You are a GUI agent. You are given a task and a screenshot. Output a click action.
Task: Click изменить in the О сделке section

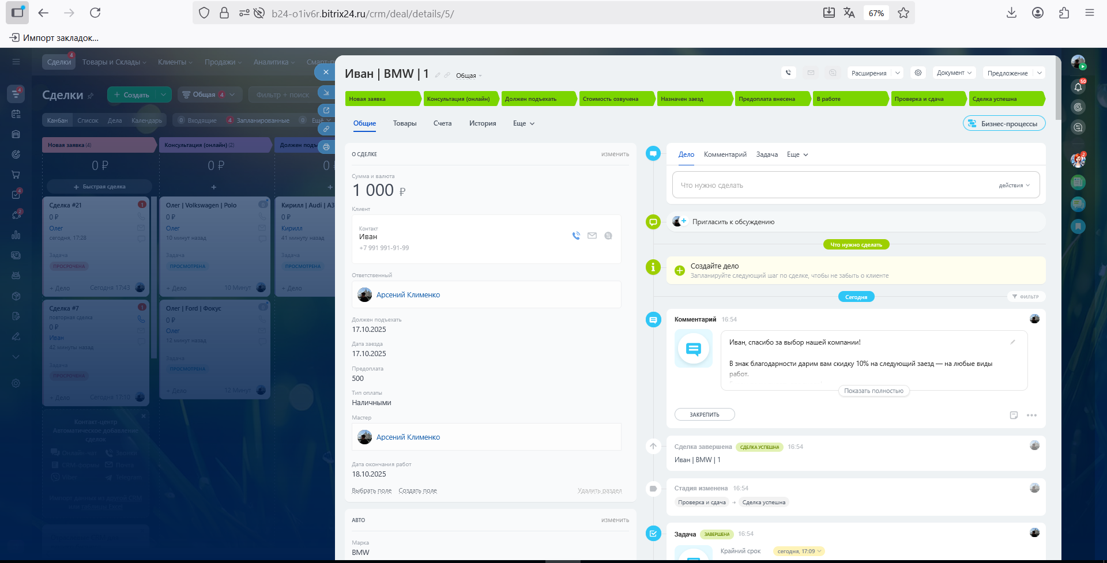point(615,154)
